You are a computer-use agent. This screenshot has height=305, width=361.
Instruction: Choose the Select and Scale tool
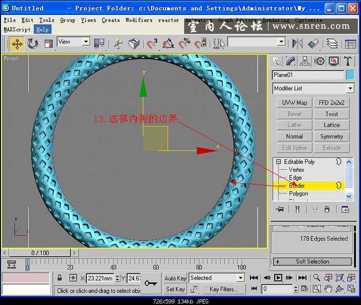click(48, 44)
